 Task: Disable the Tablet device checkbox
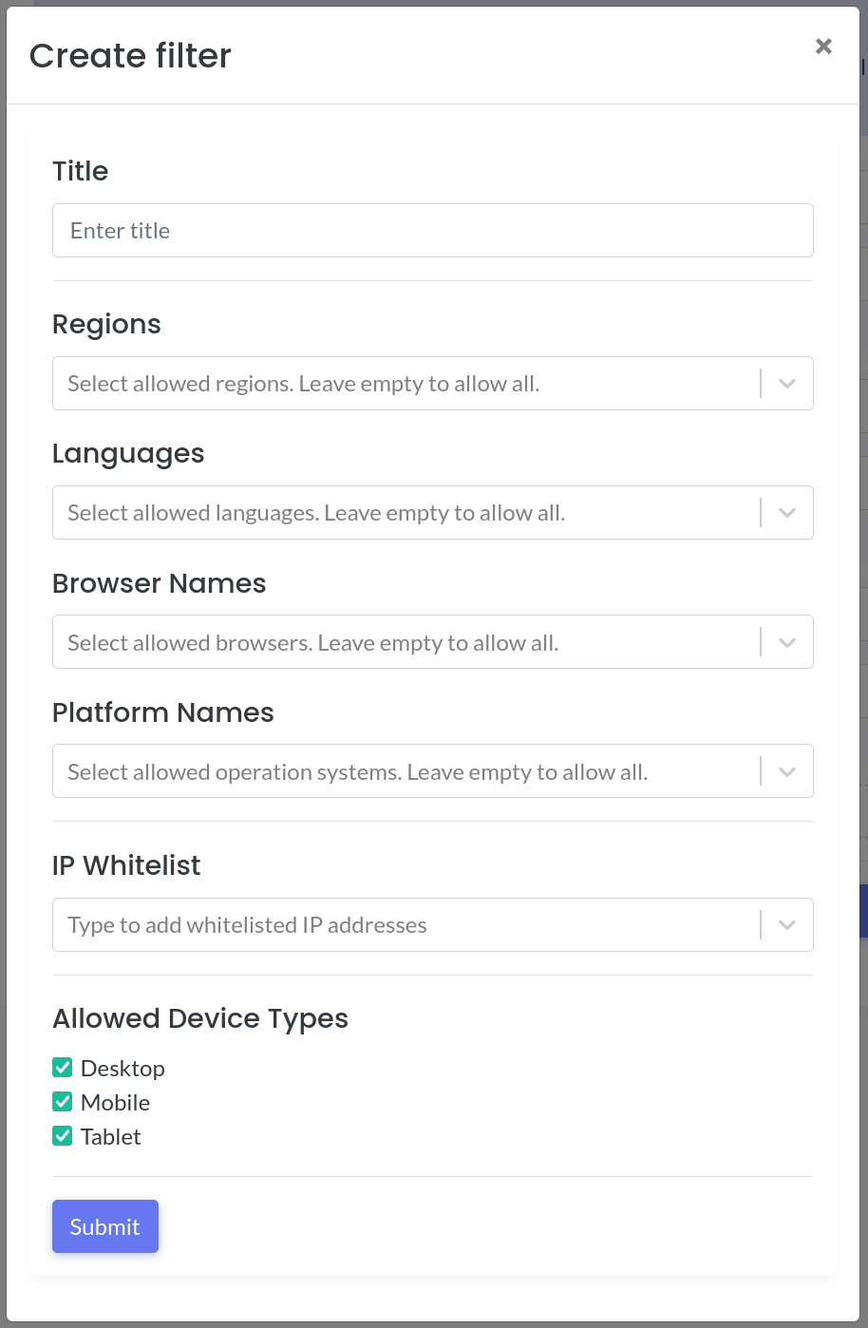pos(63,1136)
